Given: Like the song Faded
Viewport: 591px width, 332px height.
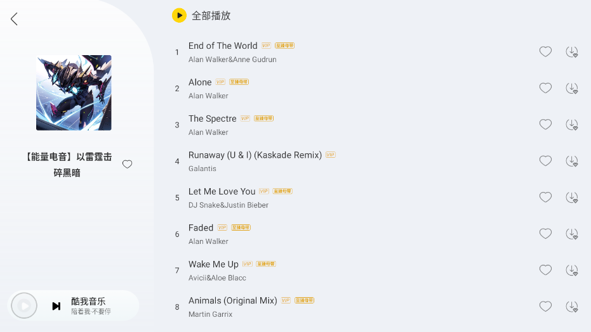Looking at the screenshot, I should click(x=545, y=234).
